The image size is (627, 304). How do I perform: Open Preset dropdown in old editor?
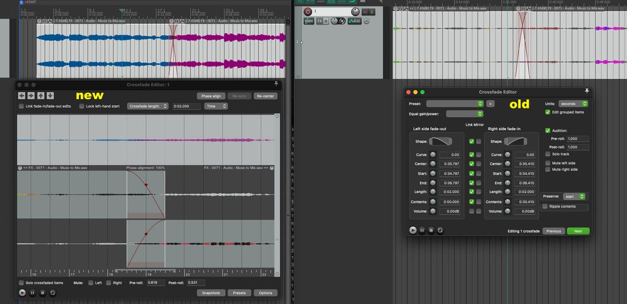click(x=455, y=103)
